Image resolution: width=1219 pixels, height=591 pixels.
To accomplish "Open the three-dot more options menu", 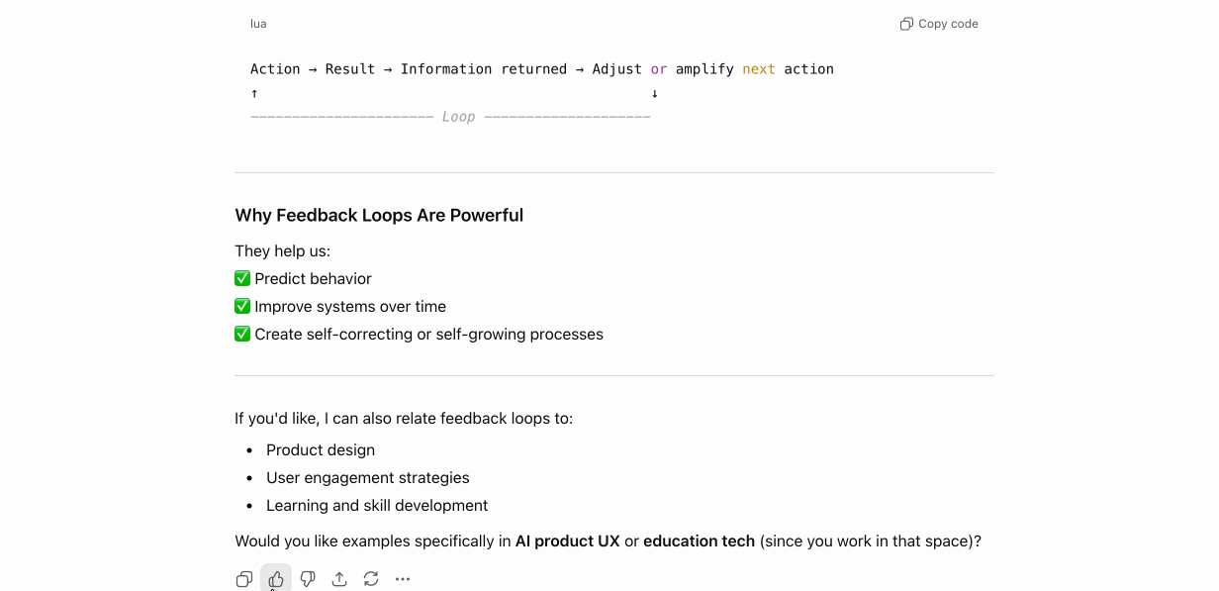I will 403,579.
